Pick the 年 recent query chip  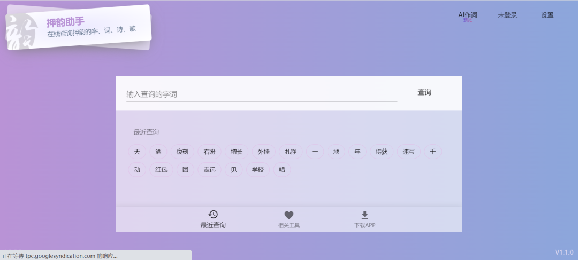[357, 152]
